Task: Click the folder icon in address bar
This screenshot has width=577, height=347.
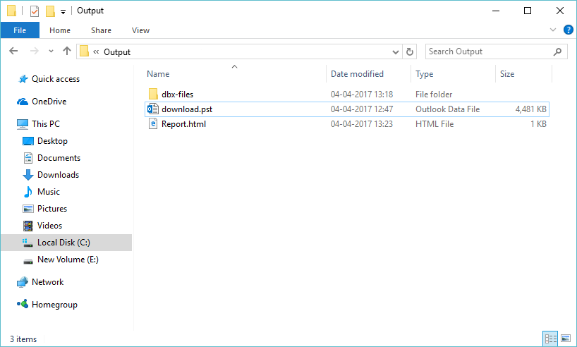Action: 84,51
